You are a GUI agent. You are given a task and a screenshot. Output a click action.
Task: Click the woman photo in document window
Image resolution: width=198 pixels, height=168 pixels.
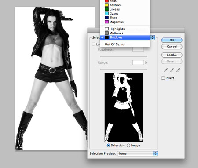pos(51,79)
